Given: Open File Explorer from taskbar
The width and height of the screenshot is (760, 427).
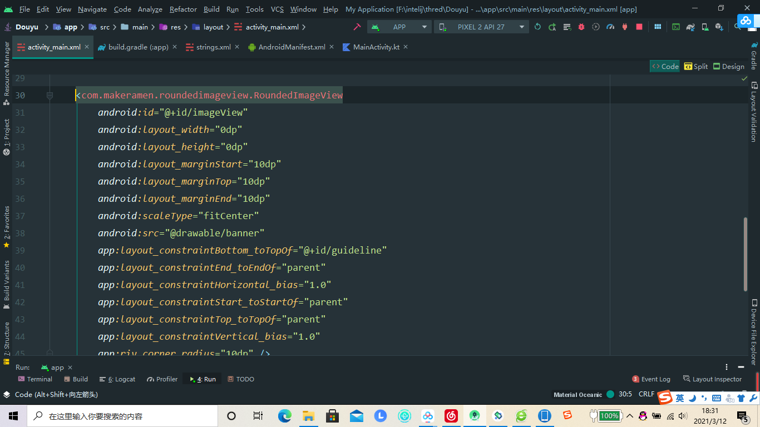Looking at the screenshot, I should click(309, 416).
